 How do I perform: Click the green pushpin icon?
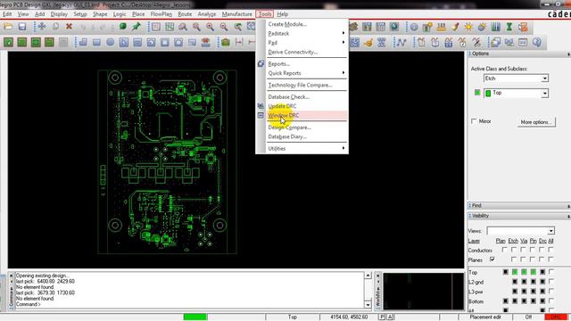[x=137, y=27]
